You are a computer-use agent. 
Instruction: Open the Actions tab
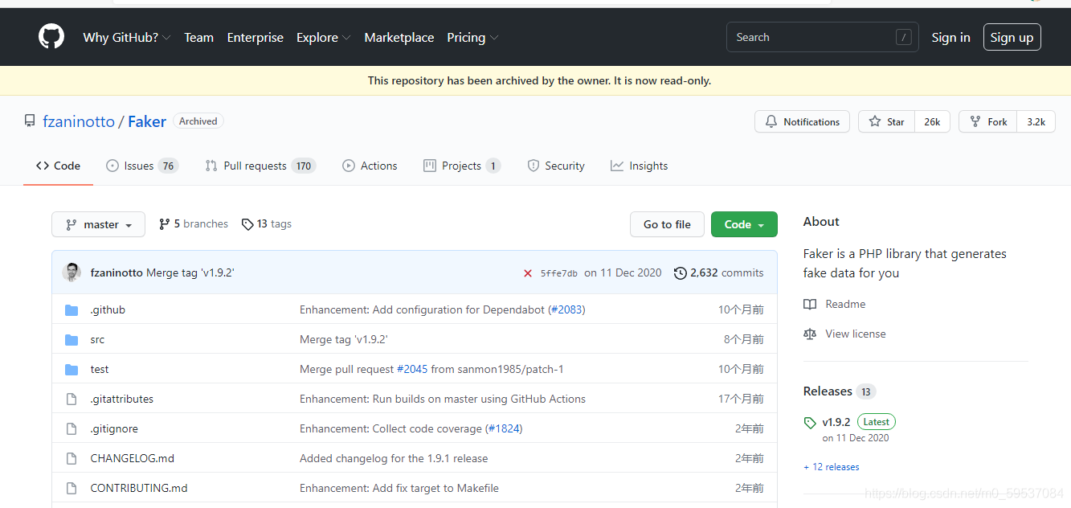coord(370,166)
